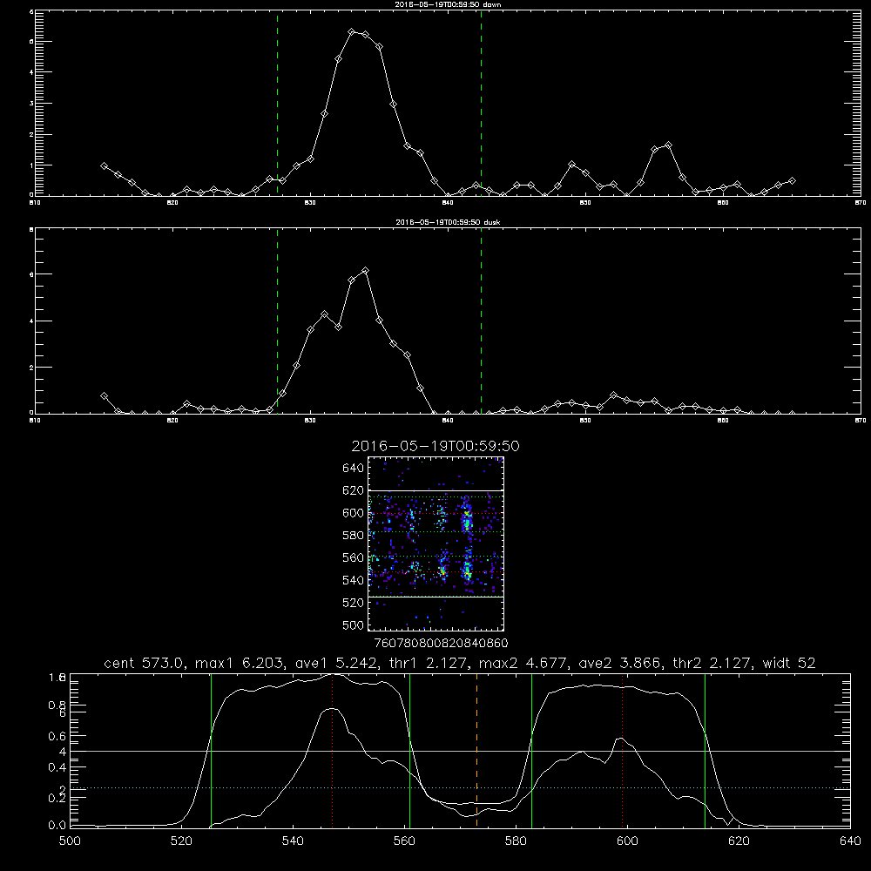Click the x-axis label 520 of bottom plot
871x871 pixels.
tap(181, 841)
